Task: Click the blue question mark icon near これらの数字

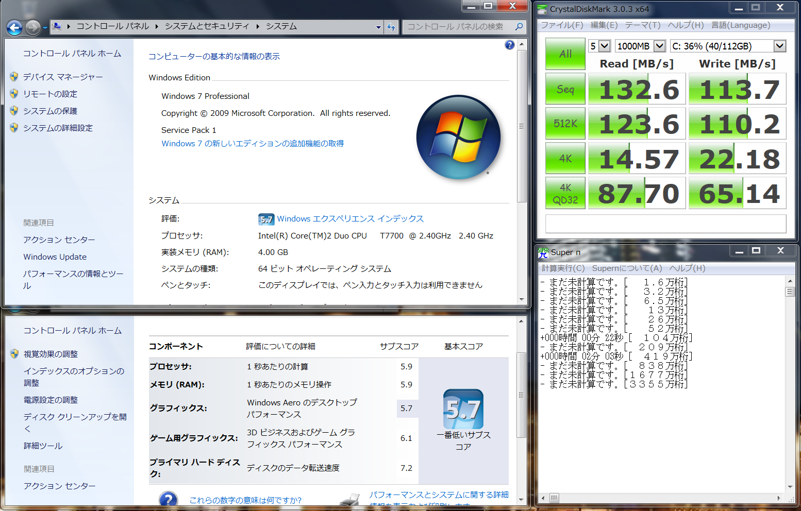Action: tap(169, 499)
